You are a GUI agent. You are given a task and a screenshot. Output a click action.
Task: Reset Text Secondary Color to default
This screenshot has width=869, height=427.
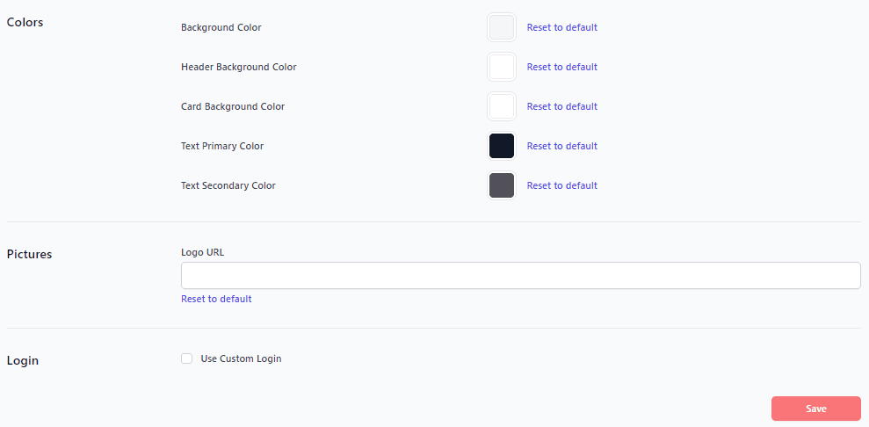tap(561, 185)
